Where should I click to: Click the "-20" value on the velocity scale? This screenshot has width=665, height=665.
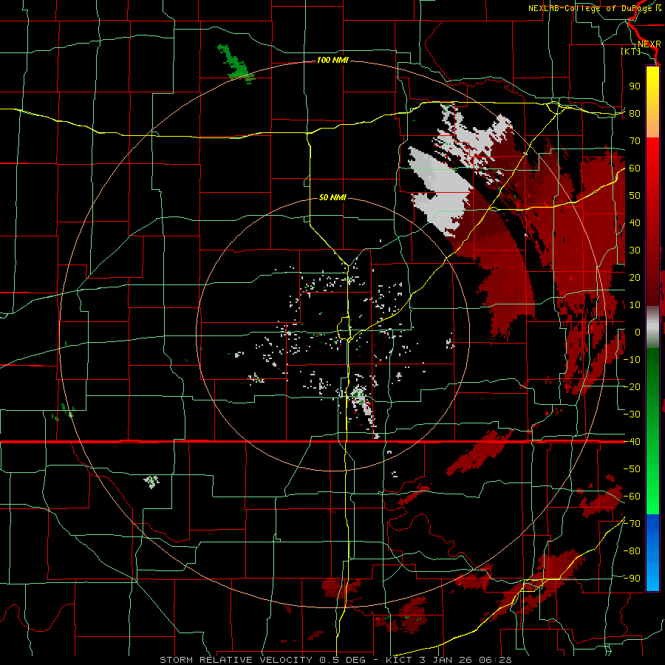632,386
